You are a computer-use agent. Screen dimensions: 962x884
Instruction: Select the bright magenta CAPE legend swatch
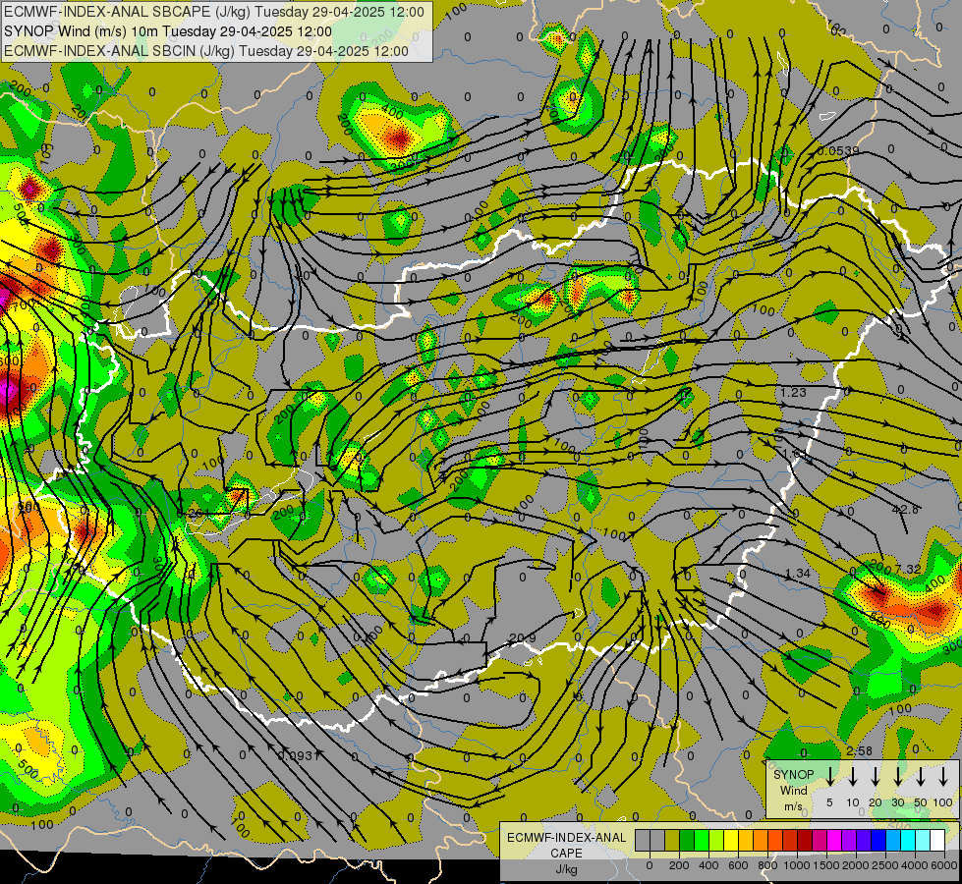(834, 840)
